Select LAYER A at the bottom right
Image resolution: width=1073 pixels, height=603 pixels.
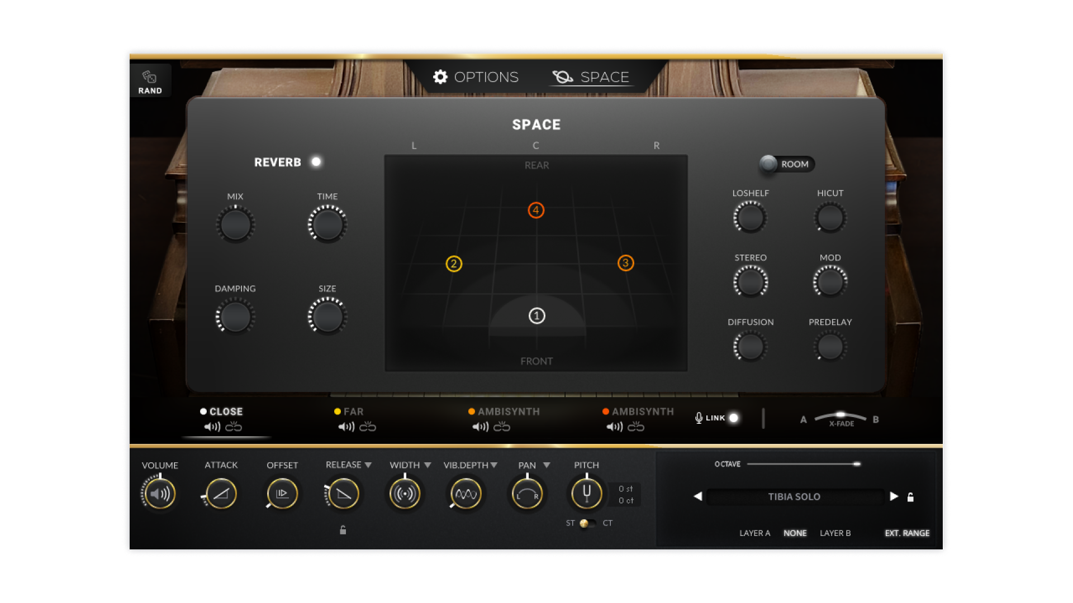coord(755,533)
